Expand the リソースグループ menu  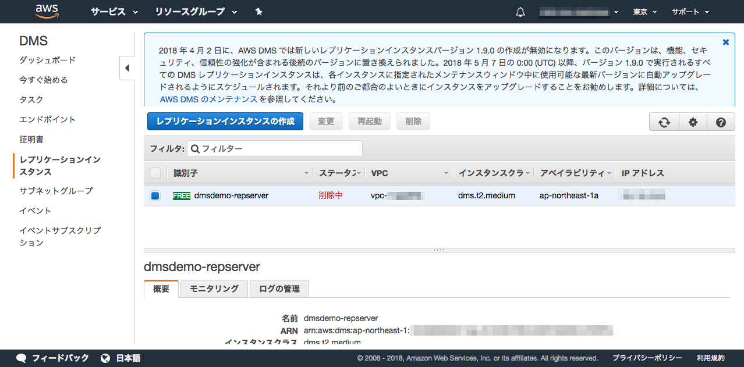pos(196,12)
